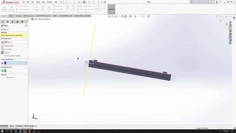
Task: Open the FeatureManager design tree tab
Action: pos(3,22)
